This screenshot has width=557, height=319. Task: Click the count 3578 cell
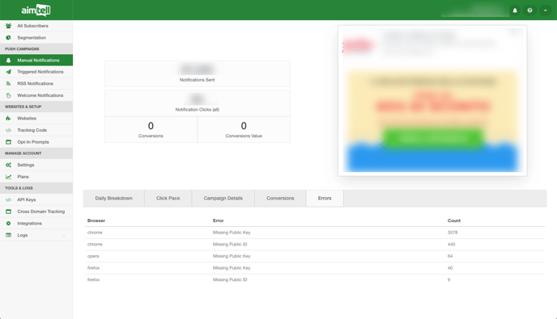click(453, 233)
